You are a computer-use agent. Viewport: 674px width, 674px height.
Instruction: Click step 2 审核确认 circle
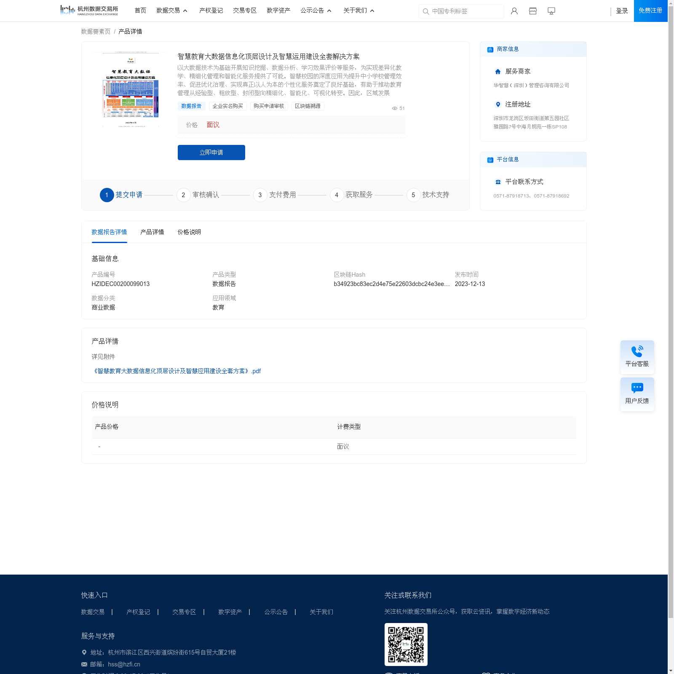pos(183,195)
